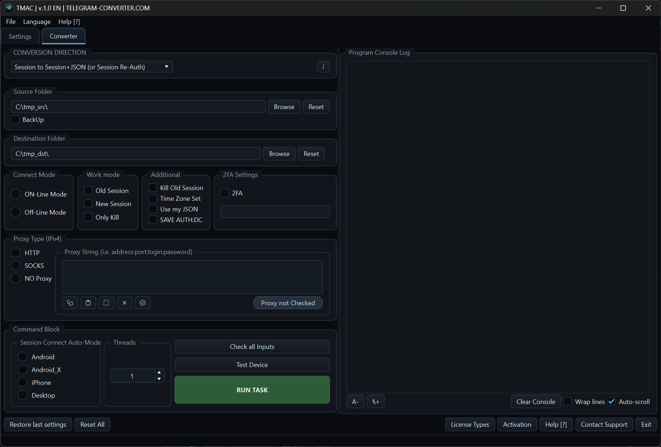Click the select-all dashed square icon
Screen dimensions: 661x447
point(106,303)
